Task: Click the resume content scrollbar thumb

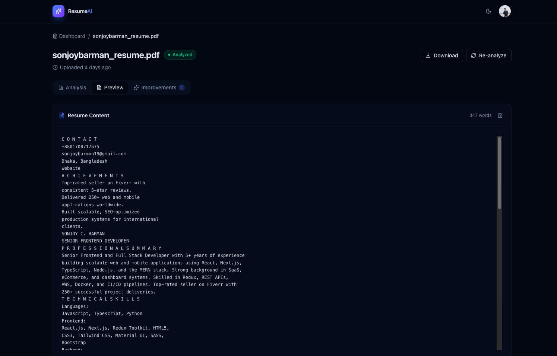Action: click(499, 172)
